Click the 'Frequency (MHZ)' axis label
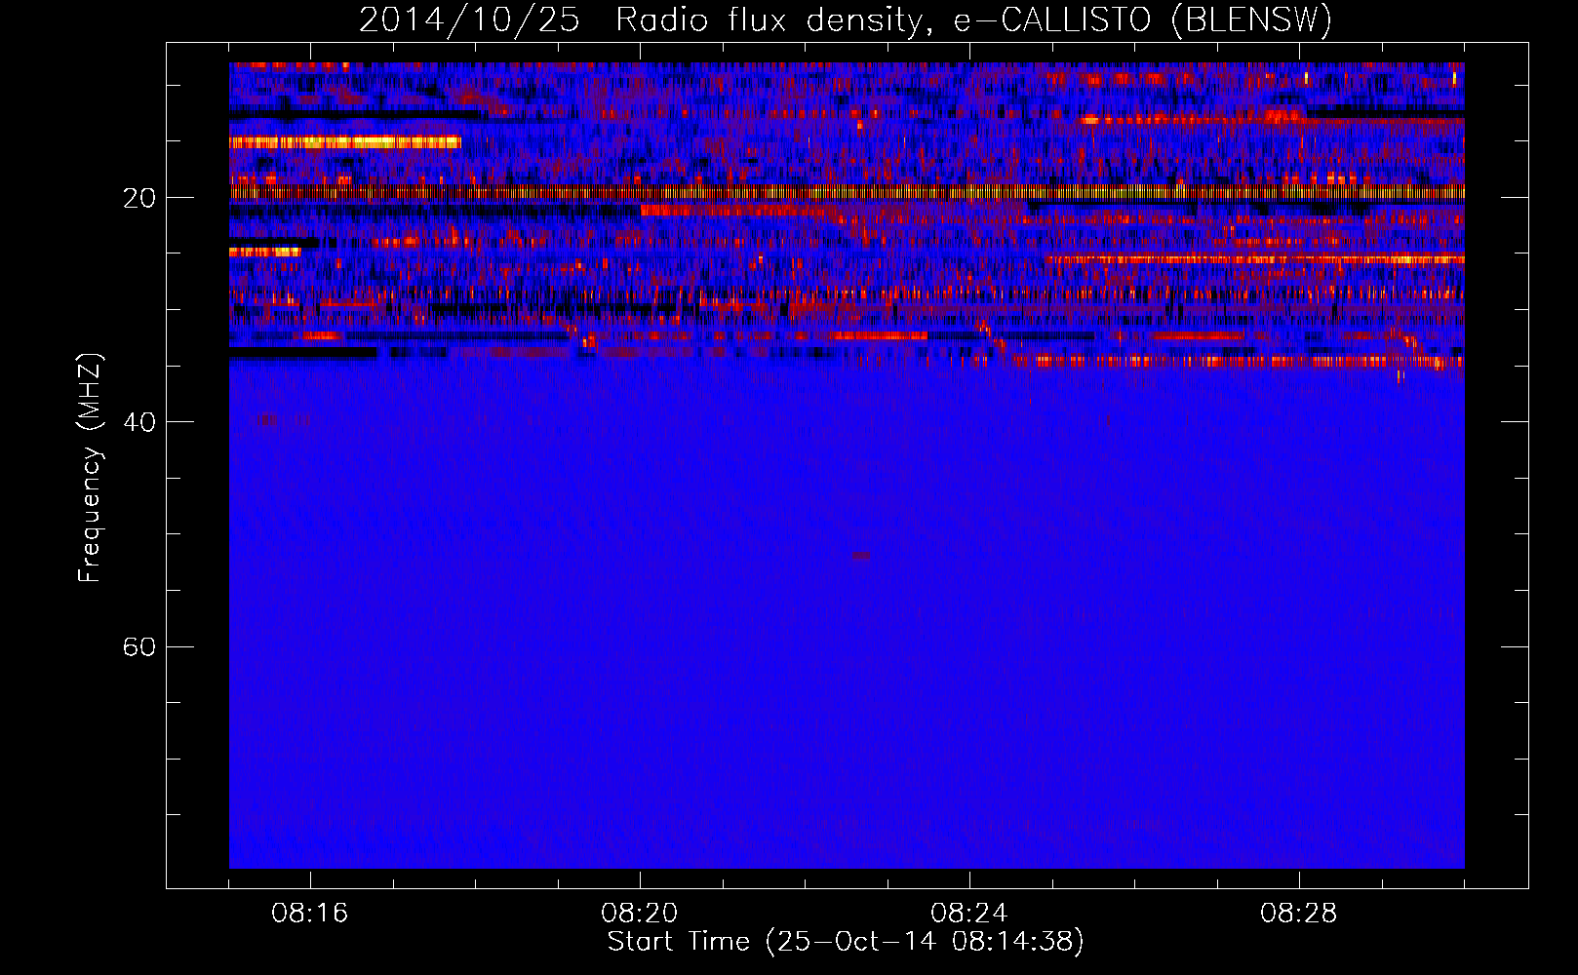Viewport: 1578px width, 975px height. [90, 468]
